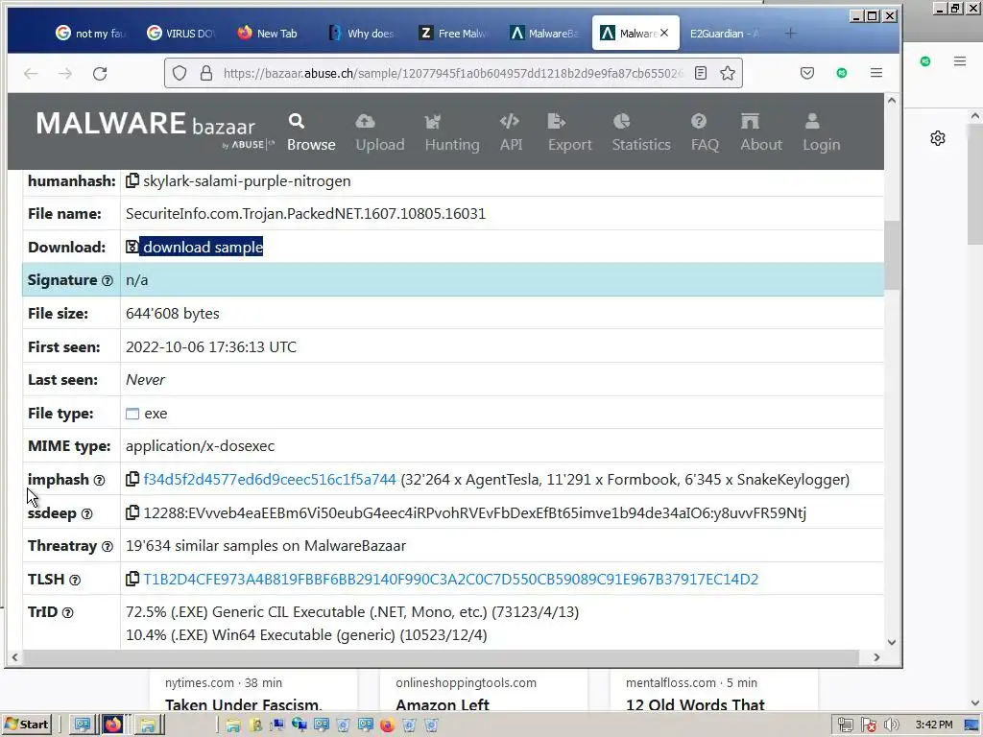Click the first seen date 2022-10-06 17:36:13 UTC
The image size is (983, 737).
click(210, 346)
